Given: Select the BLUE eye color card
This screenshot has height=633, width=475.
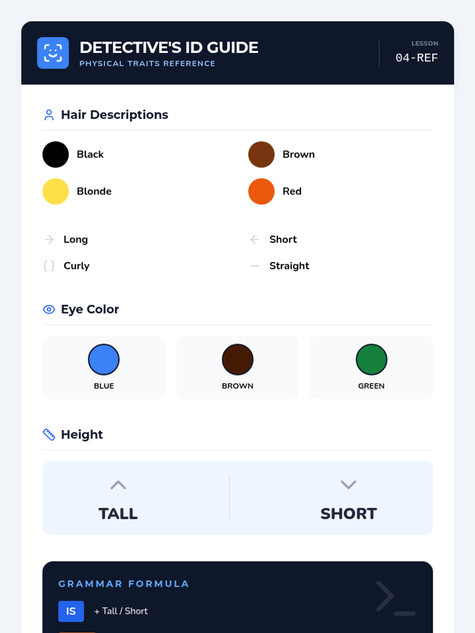Looking at the screenshot, I should pos(104,368).
